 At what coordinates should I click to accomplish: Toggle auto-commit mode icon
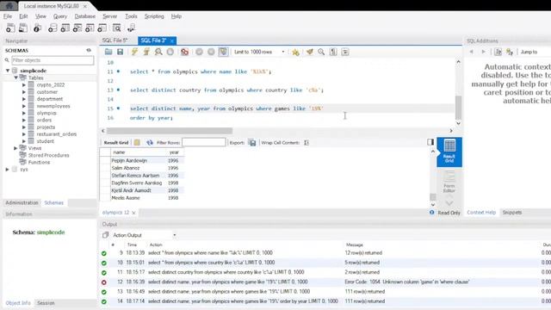tap(223, 52)
